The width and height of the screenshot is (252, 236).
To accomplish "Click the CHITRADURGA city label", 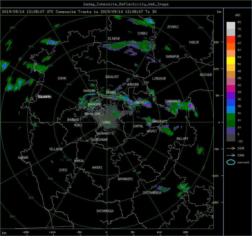I will (152, 193).
